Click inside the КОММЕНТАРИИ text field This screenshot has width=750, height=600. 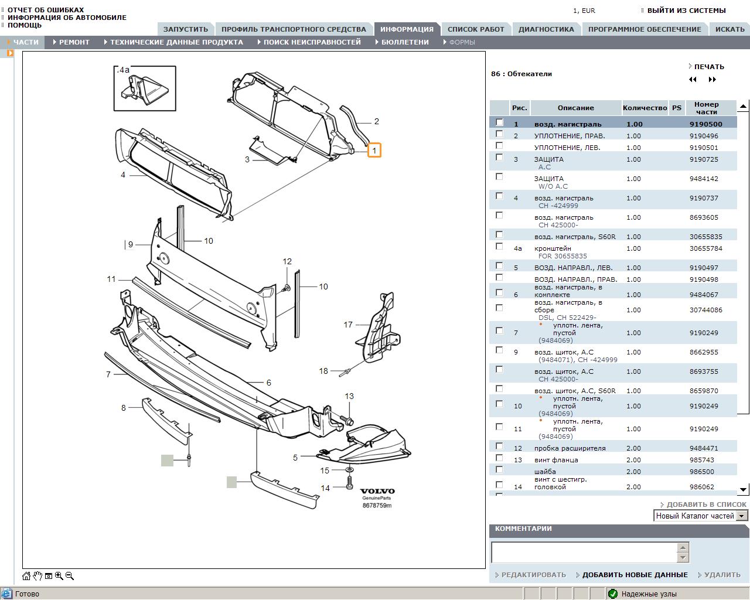[584, 553]
